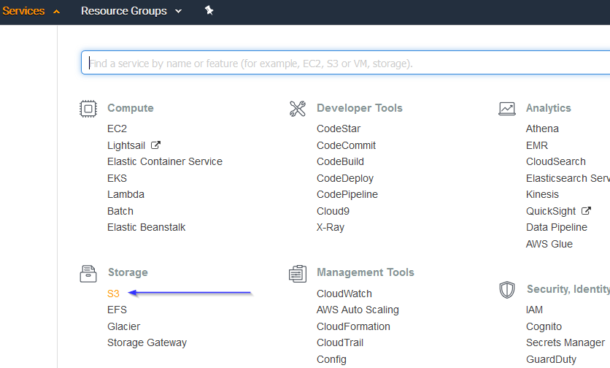Image resolution: width=610 pixels, height=368 pixels.
Task: Open CodeCommit
Action: coord(347,145)
